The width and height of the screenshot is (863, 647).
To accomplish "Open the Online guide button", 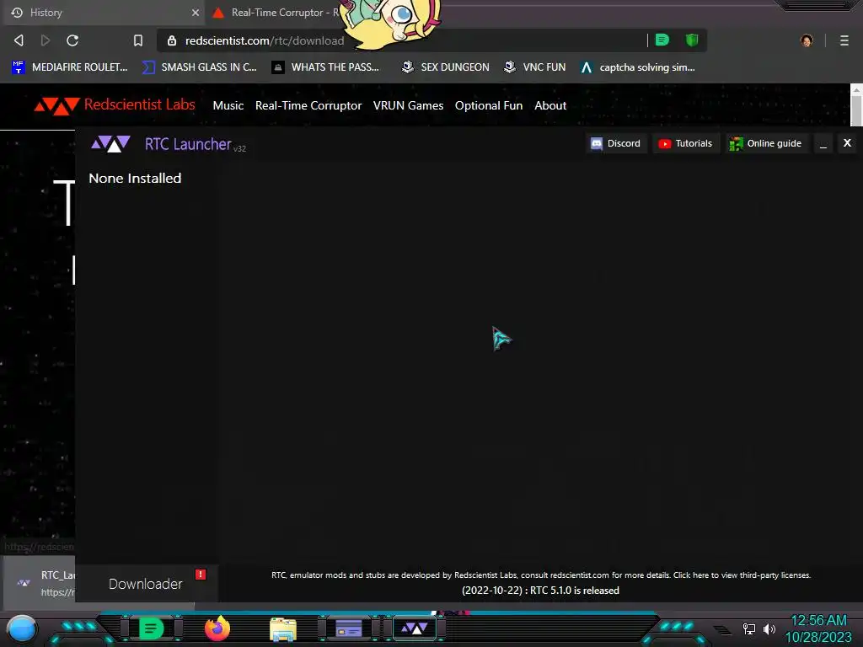I will [766, 143].
